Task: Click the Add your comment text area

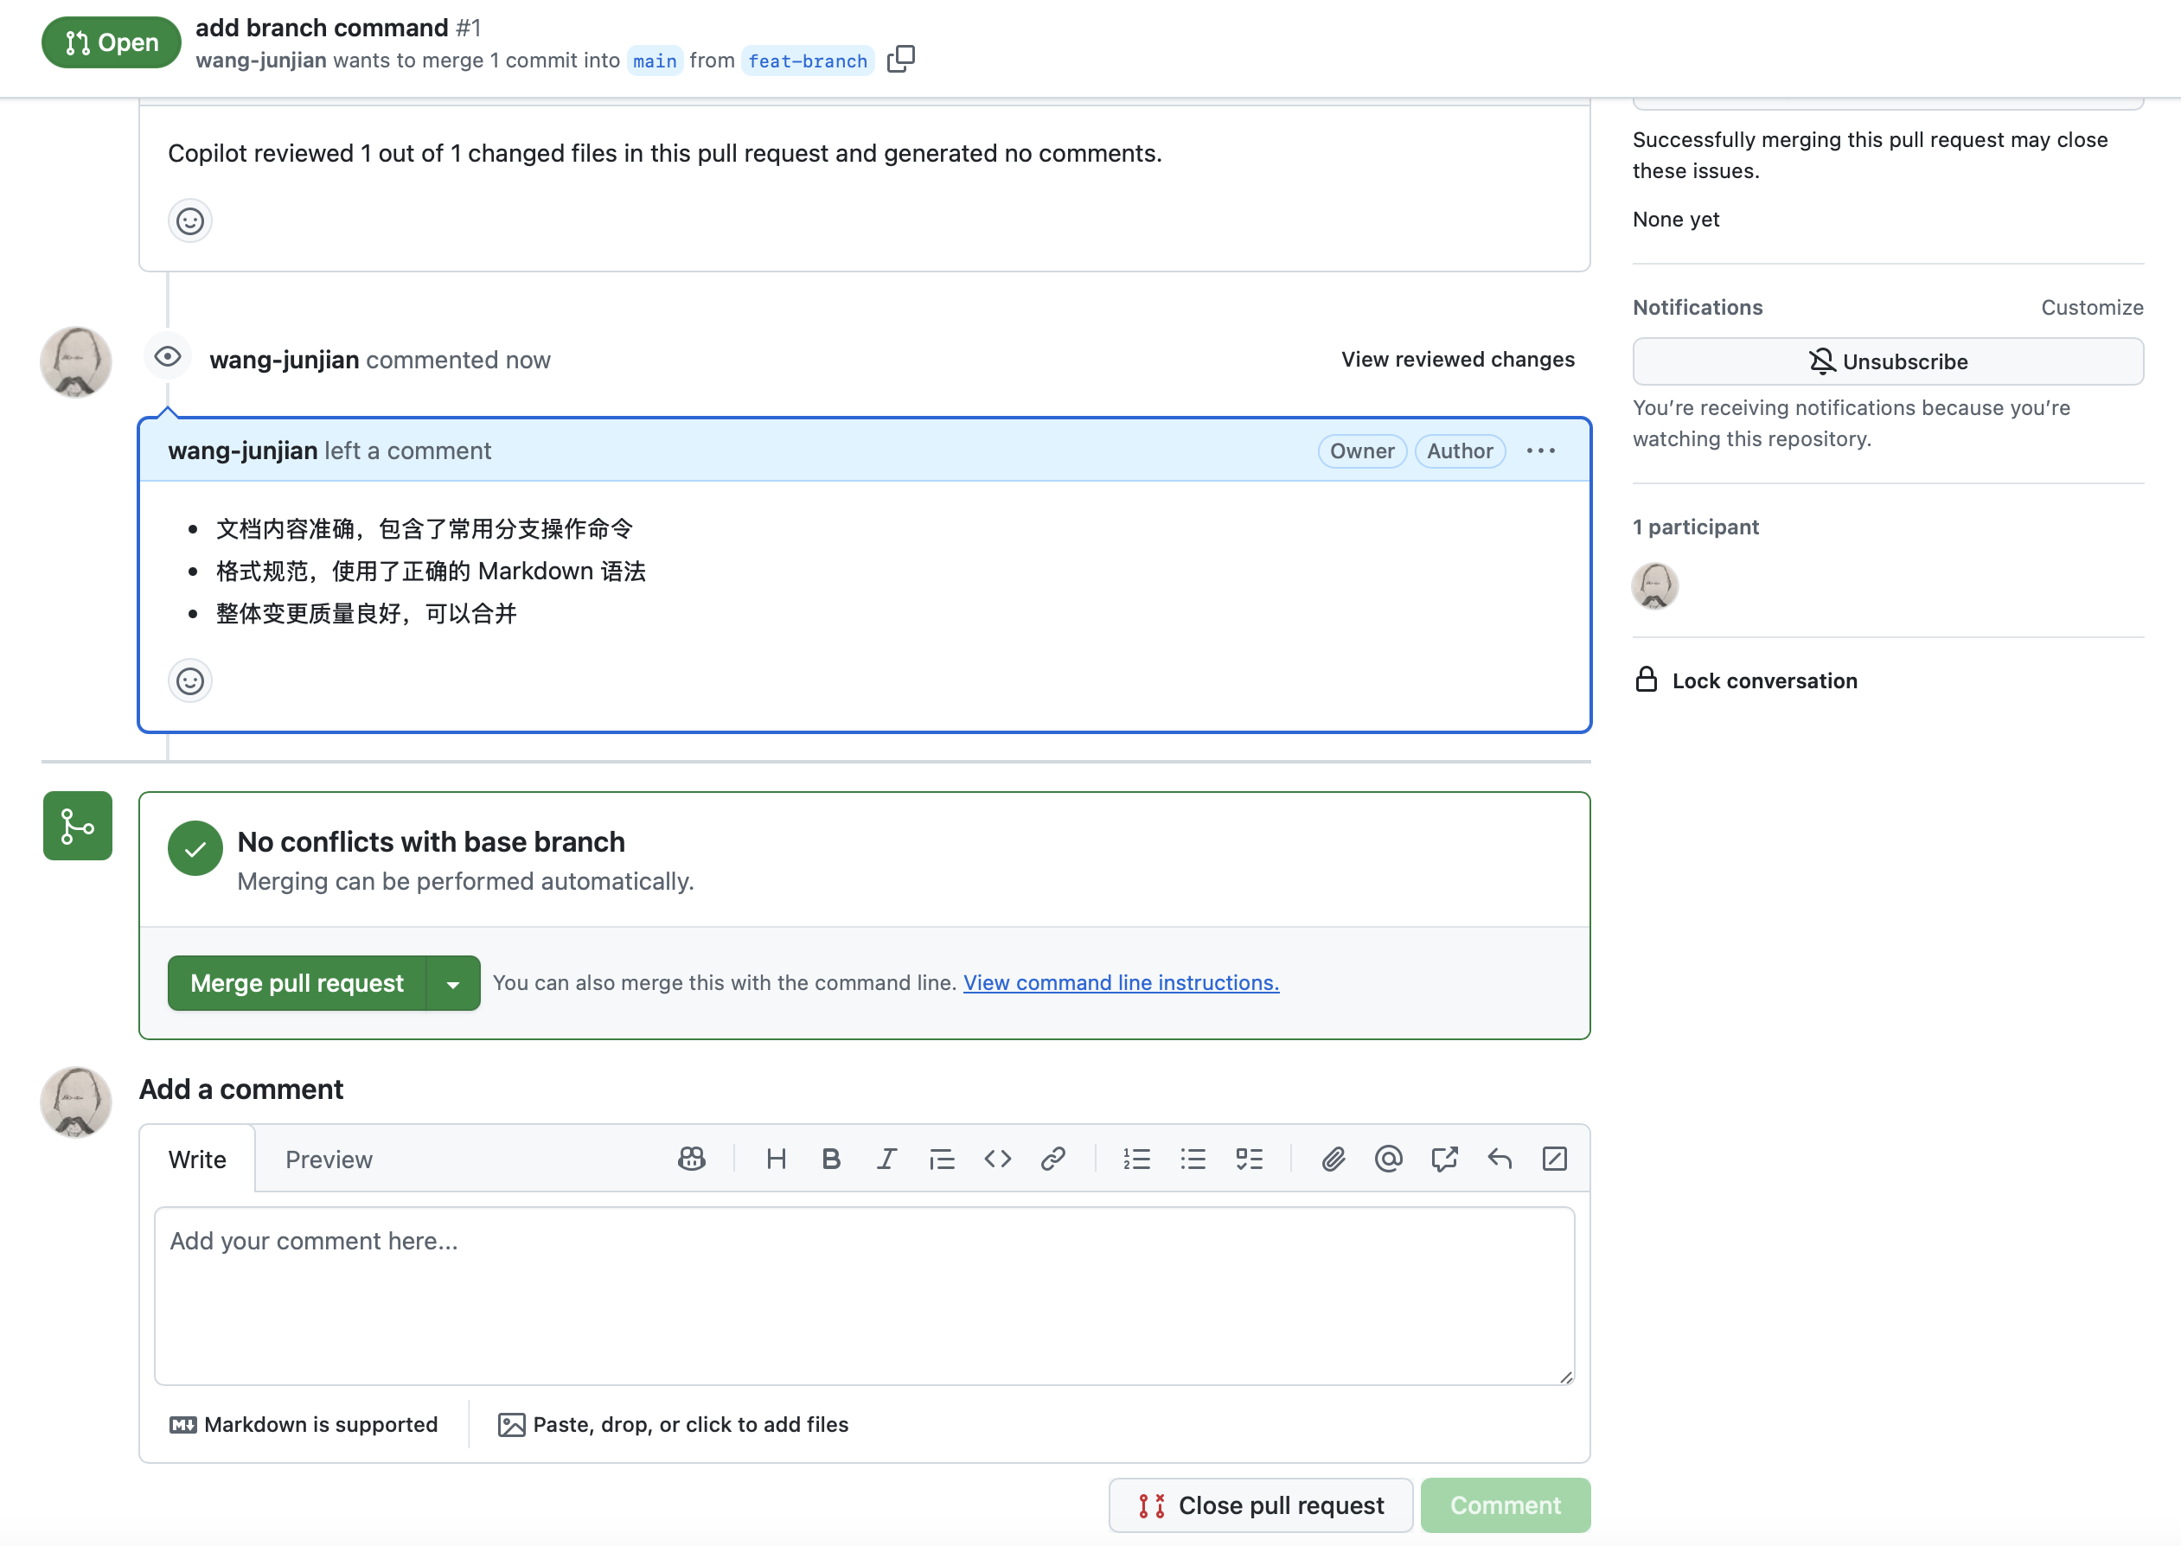Action: pyautogui.click(x=863, y=1294)
